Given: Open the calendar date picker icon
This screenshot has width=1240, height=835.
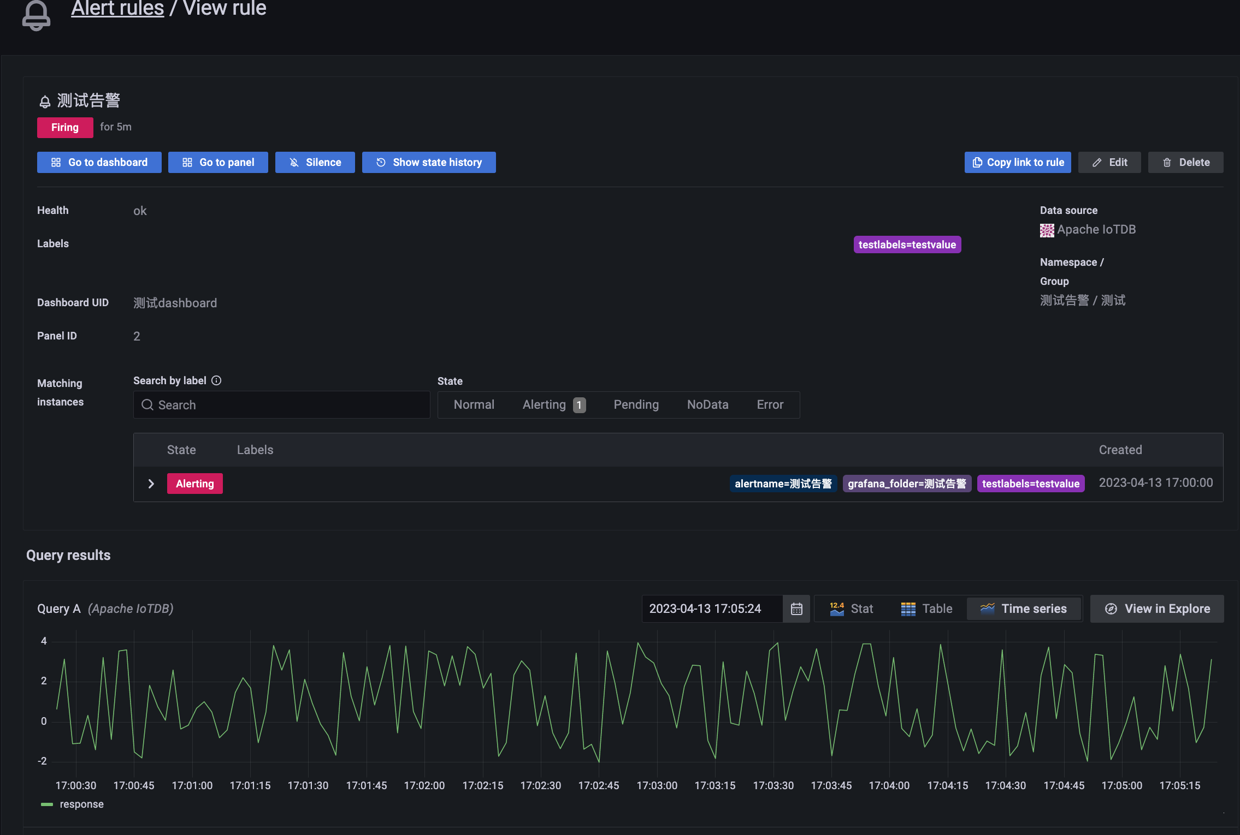Looking at the screenshot, I should [796, 609].
